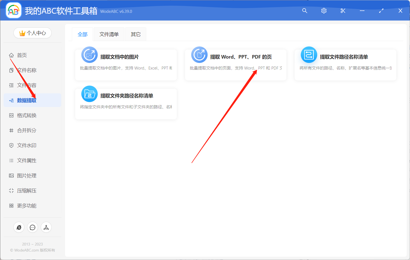Click the scissors icon in title bar
410x260 pixels.
click(343, 11)
